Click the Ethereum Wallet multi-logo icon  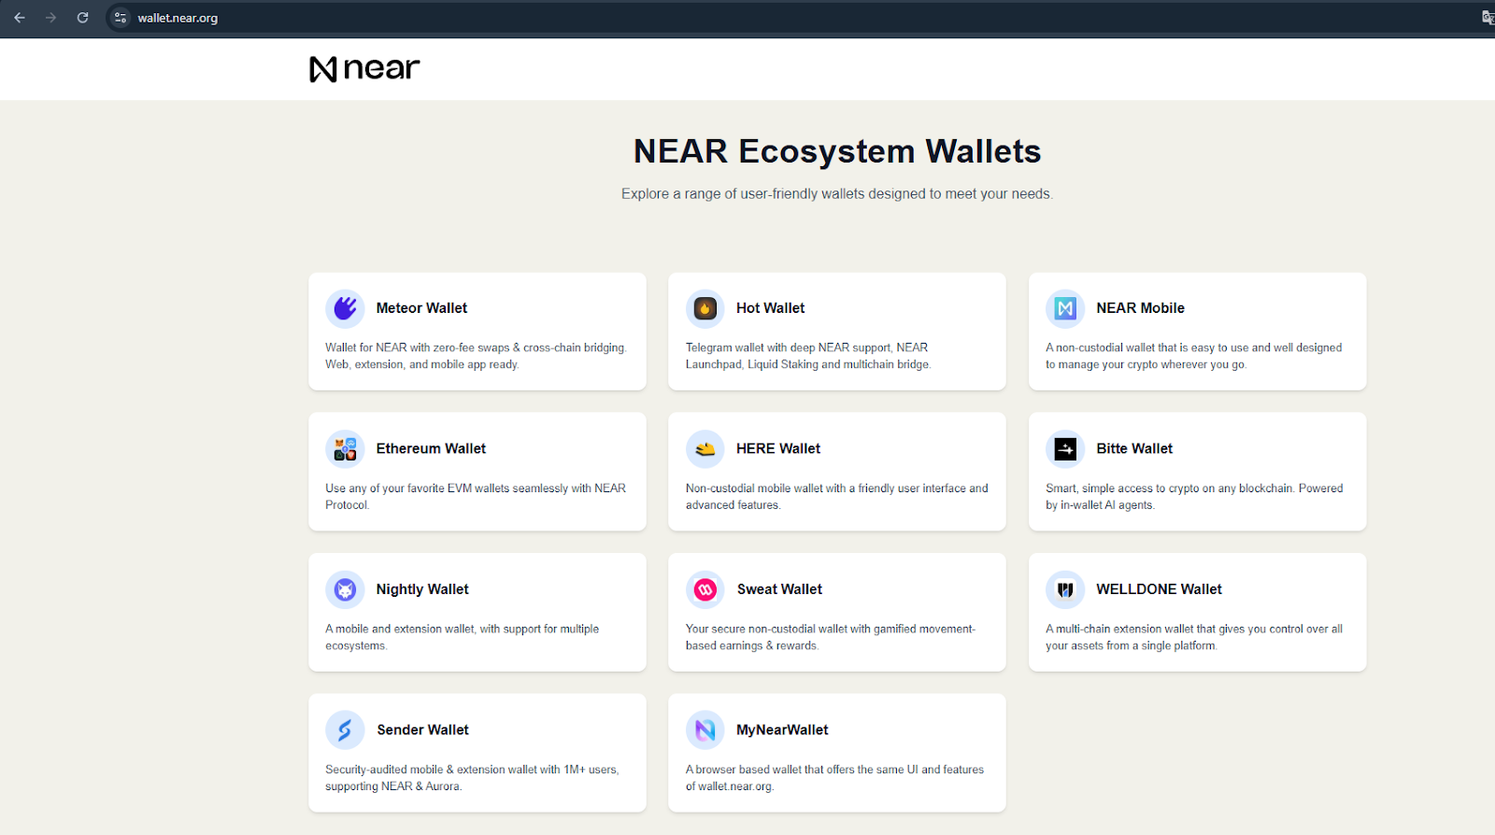pos(345,449)
